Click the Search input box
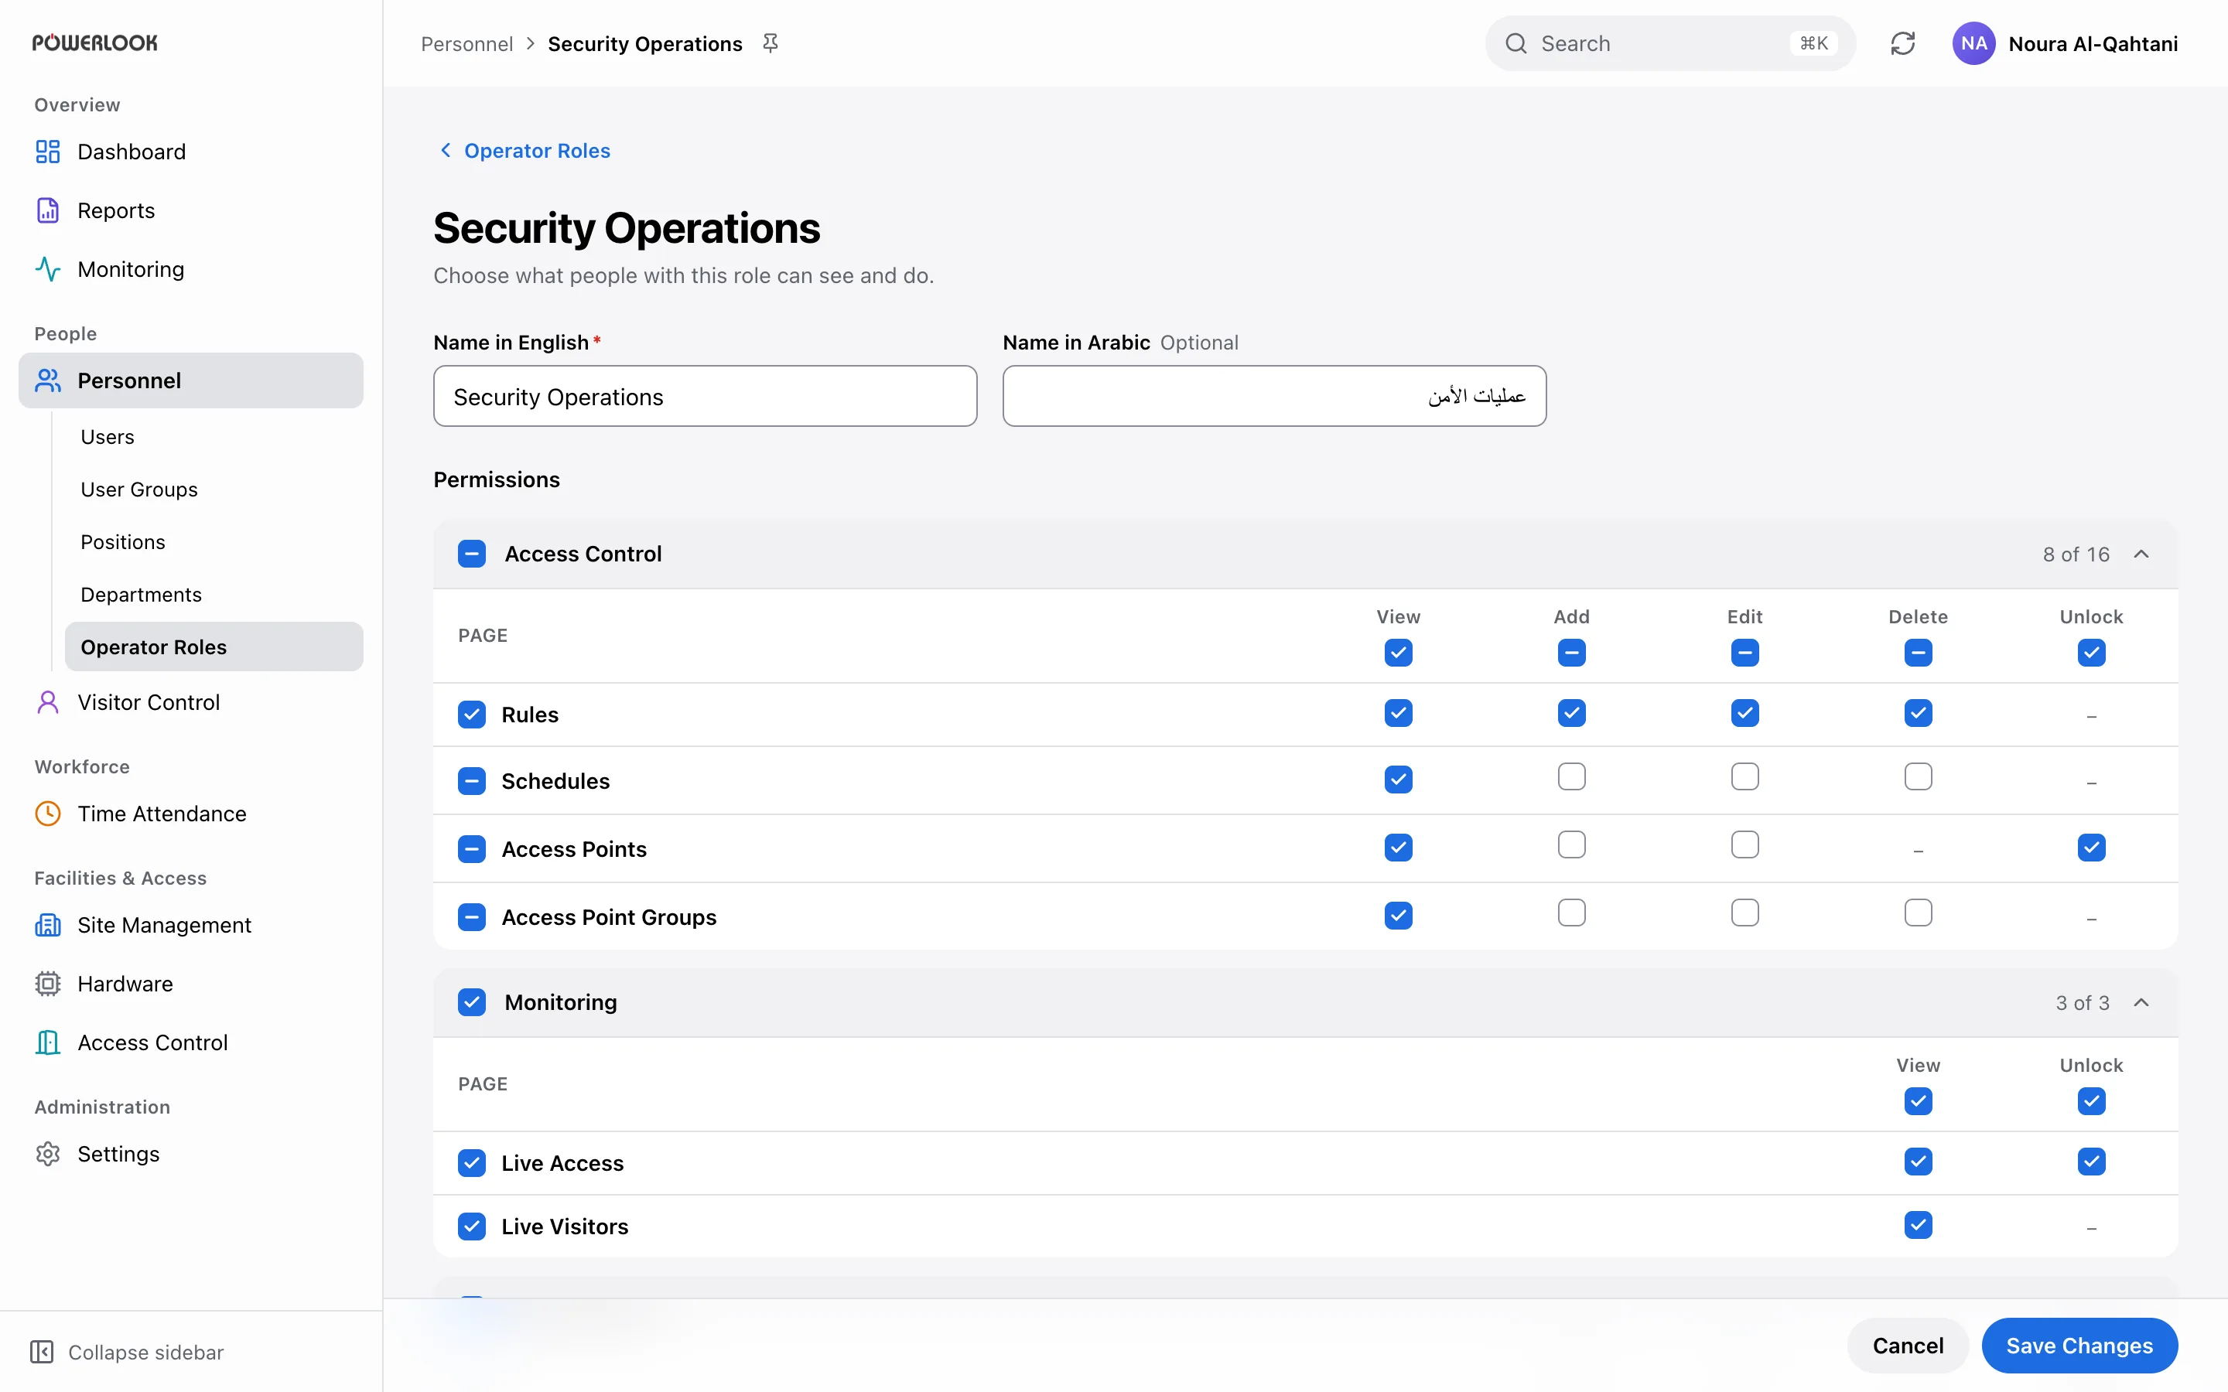The width and height of the screenshot is (2228, 1392). tap(1669, 43)
